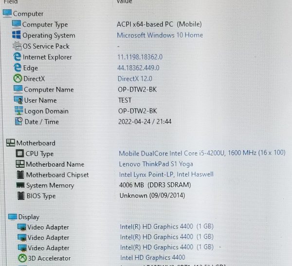Click the Date / Time icon
This screenshot has height=266, width=292.
pos(18,122)
